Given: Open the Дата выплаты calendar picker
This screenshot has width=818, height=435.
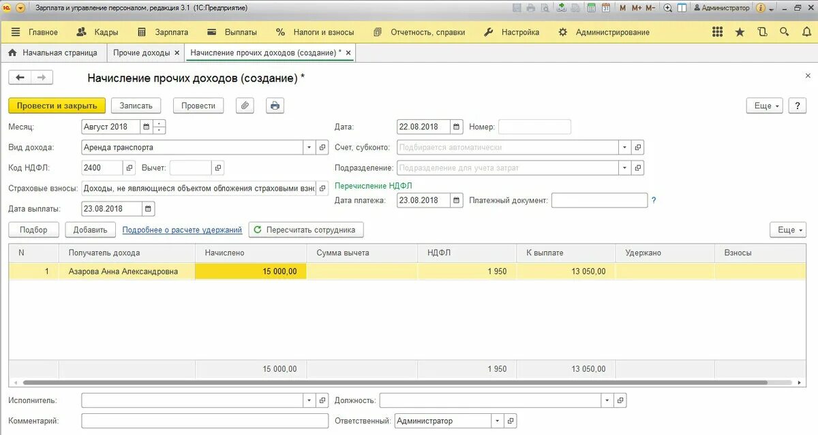Looking at the screenshot, I should (x=149, y=209).
